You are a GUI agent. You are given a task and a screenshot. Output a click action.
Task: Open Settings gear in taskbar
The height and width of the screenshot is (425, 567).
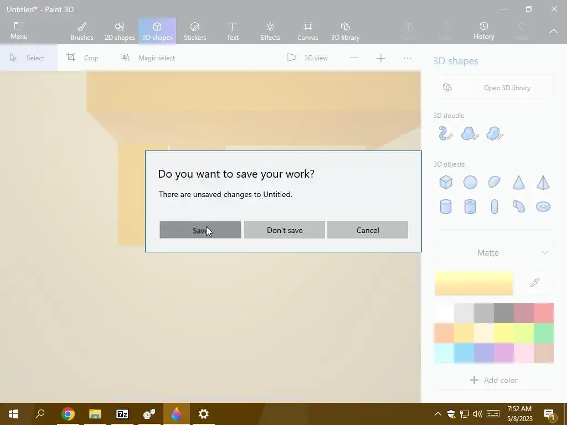coord(204,414)
